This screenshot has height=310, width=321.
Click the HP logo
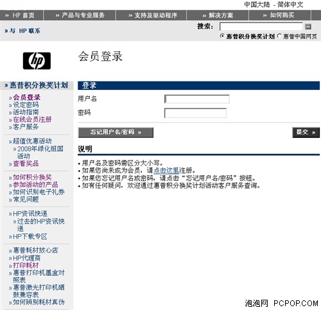point(37,61)
